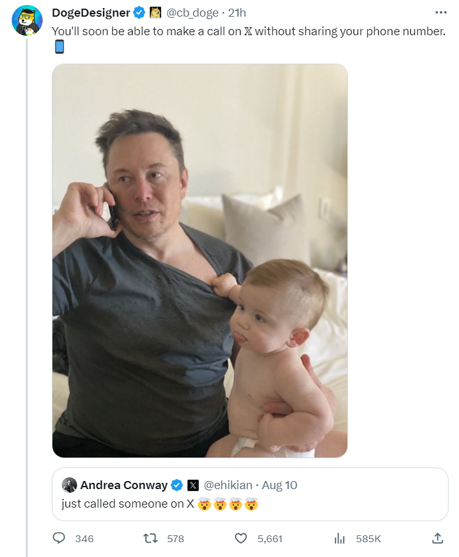Click the Doge affiliate badge next to DogeDesigner
459x557 pixels.
pos(155,13)
